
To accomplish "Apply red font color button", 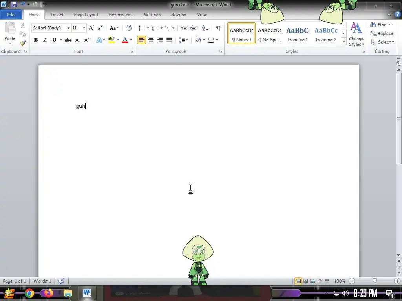I will pyautogui.click(x=125, y=40).
